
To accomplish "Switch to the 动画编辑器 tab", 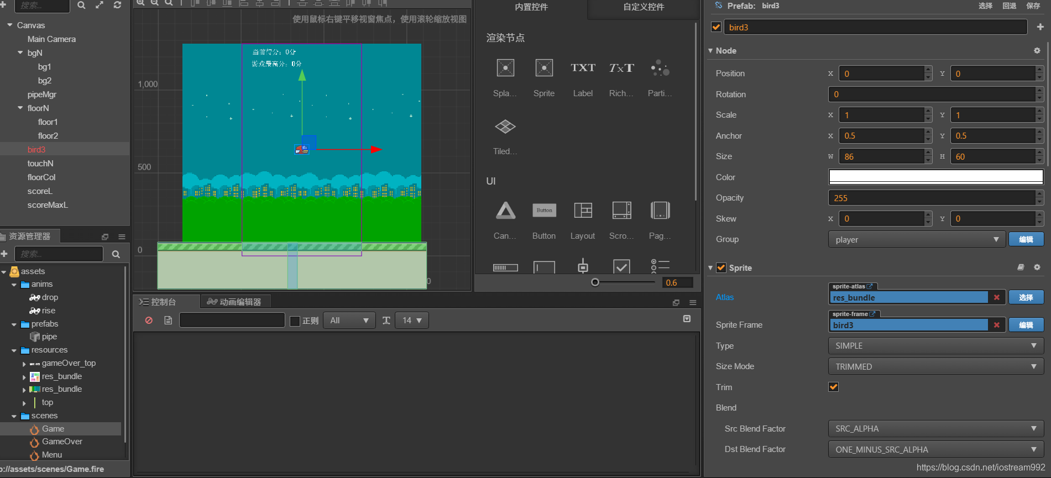I will click(234, 302).
